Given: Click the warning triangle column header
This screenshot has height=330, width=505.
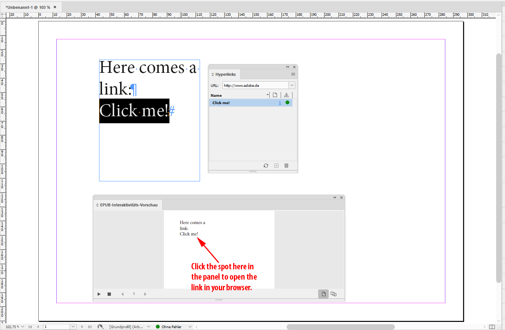Looking at the screenshot, I should point(286,95).
